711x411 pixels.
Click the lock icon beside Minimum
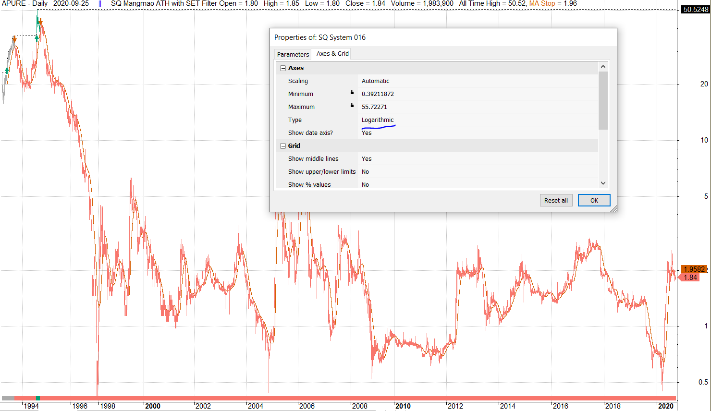(x=352, y=92)
